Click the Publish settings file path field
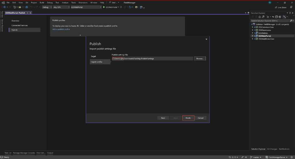The height and width of the screenshot is (159, 295). [x=153, y=58]
